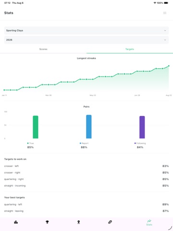Image resolution: width=173 pixels, height=231 pixels.
Task: Tap the 07:12 clock in the status bar
Action: pos(7,3)
